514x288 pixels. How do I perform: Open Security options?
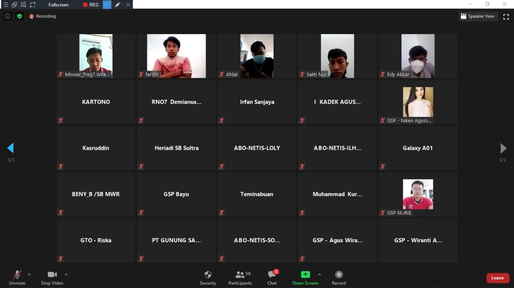pyautogui.click(x=208, y=277)
